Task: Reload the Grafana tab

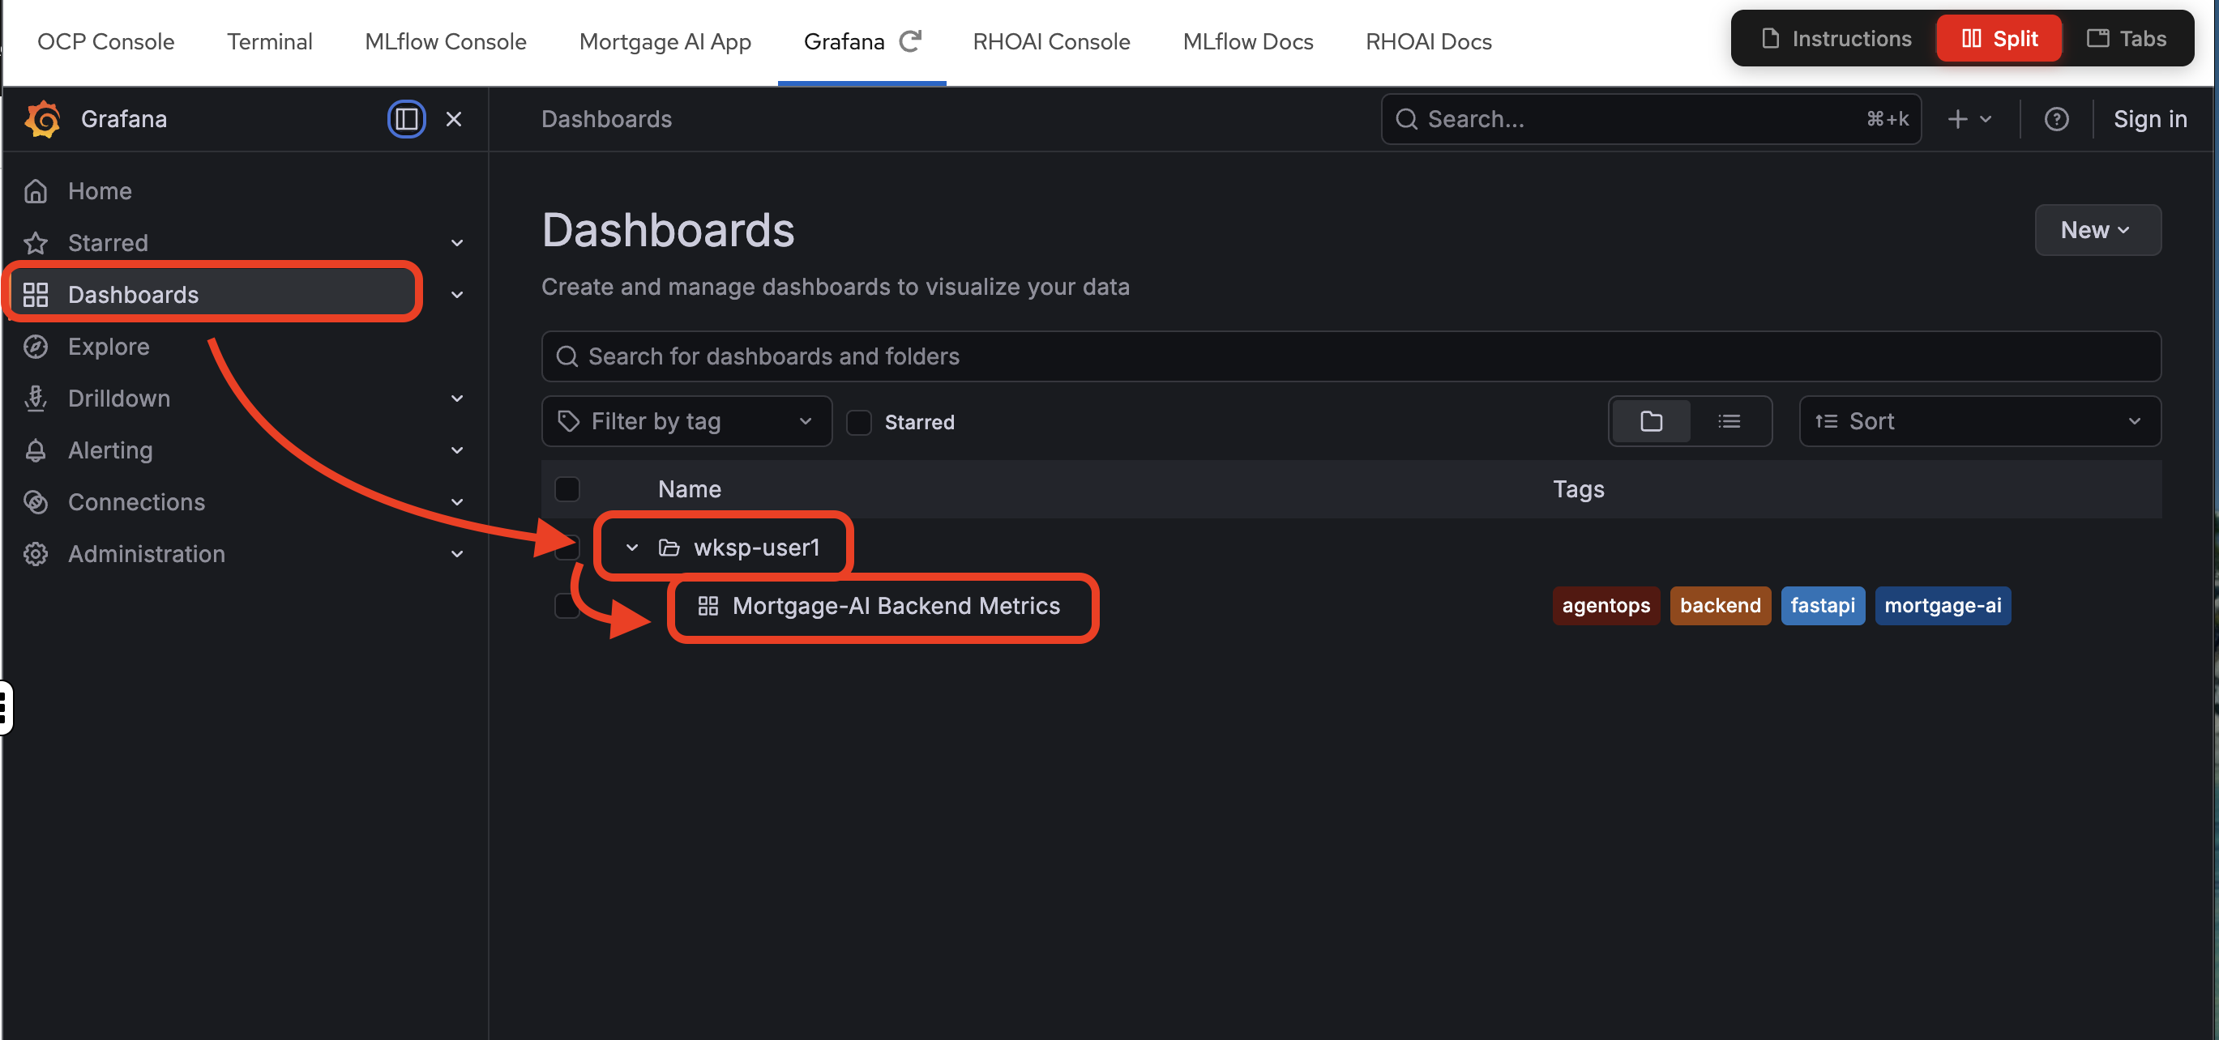Action: click(x=909, y=40)
